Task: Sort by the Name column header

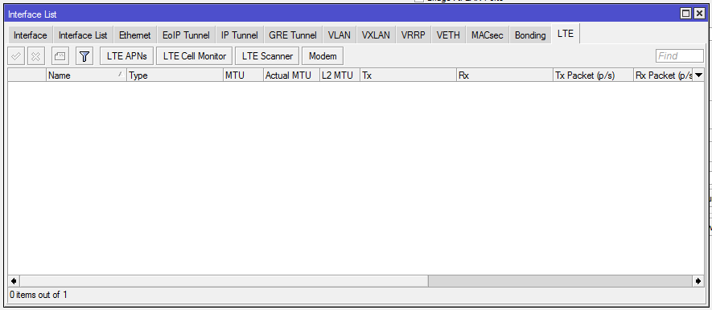Action: pyautogui.click(x=86, y=75)
